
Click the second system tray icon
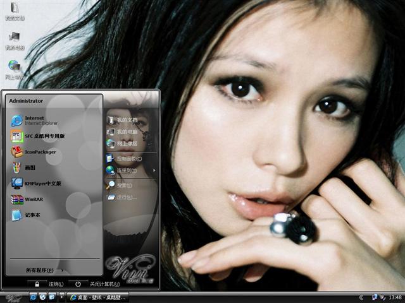pos(382,297)
